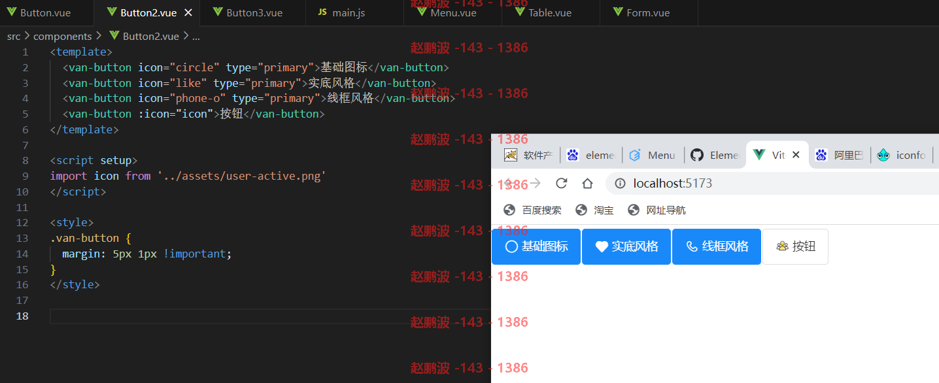Open the 百度搜索 bookmark
The width and height of the screenshot is (939, 383).
pos(532,210)
